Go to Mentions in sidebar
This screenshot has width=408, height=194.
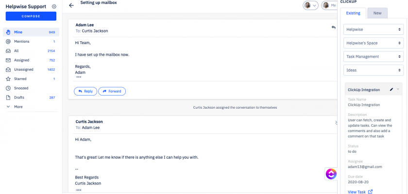pos(22,42)
